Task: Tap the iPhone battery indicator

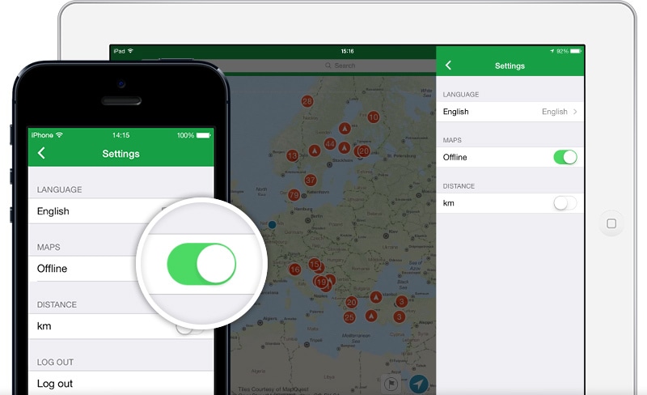Action: click(x=204, y=135)
